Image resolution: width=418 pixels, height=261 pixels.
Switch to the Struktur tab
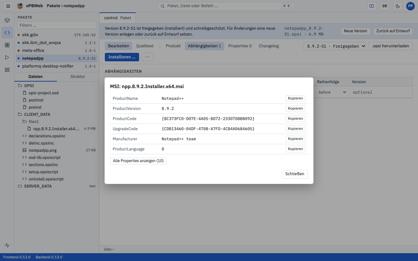click(x=78, y=76)
